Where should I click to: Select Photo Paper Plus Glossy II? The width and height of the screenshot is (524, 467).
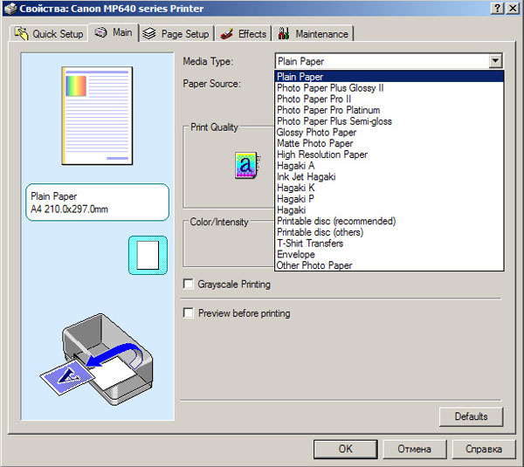pyautogui.click(x=390, y=88)
